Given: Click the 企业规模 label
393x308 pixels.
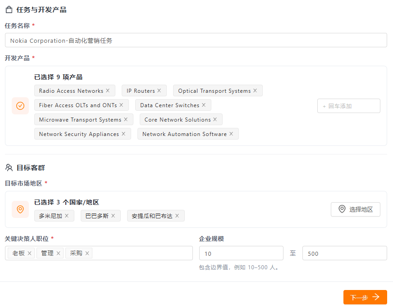Looking at the screenshot, I should 211,239.
